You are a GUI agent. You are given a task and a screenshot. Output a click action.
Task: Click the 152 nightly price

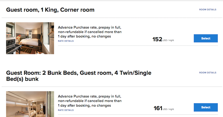click(x=157, y=40)
